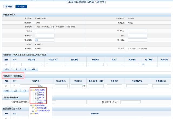Click the clear icon beside 支出内容 picker
This screenshot has height=119, width=173.
click(x=41, y=86)
